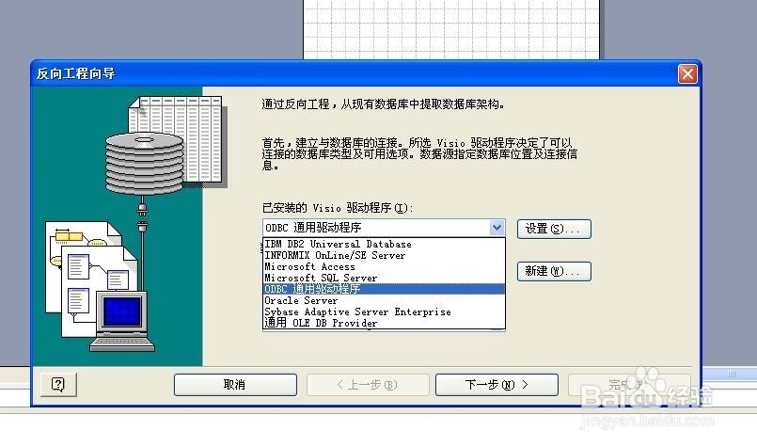Cancel the wizard with 取消 button
This screenshot has height=447, width=757.
[x=235, y=385]
